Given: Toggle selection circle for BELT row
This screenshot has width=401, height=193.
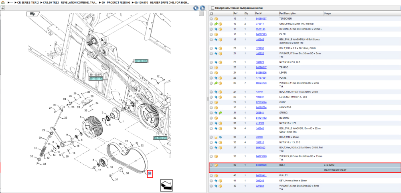Looking at the screenshot, I should point(211,165).
